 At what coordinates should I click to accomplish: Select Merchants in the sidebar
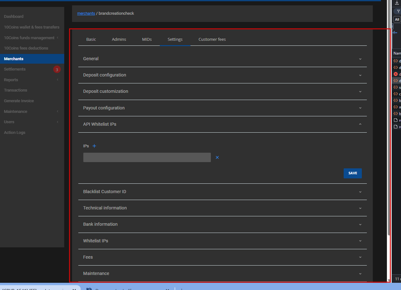32,59
